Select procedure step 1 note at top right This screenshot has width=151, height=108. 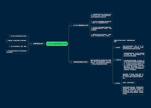pos(101,16)
